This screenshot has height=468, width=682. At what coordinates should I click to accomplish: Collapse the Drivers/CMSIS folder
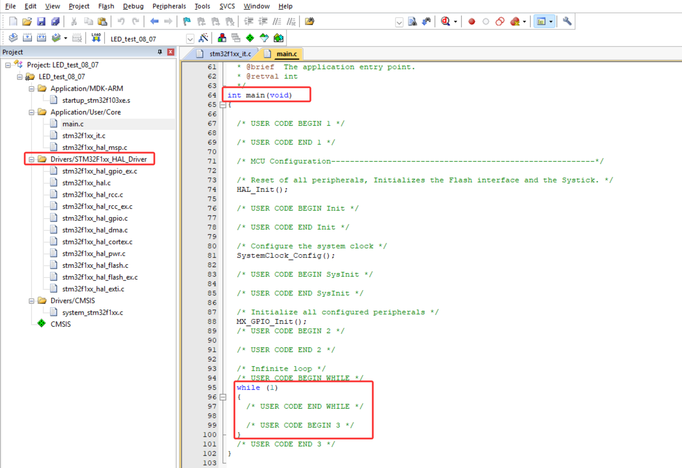pyautogui.click(x=31, y=301)
